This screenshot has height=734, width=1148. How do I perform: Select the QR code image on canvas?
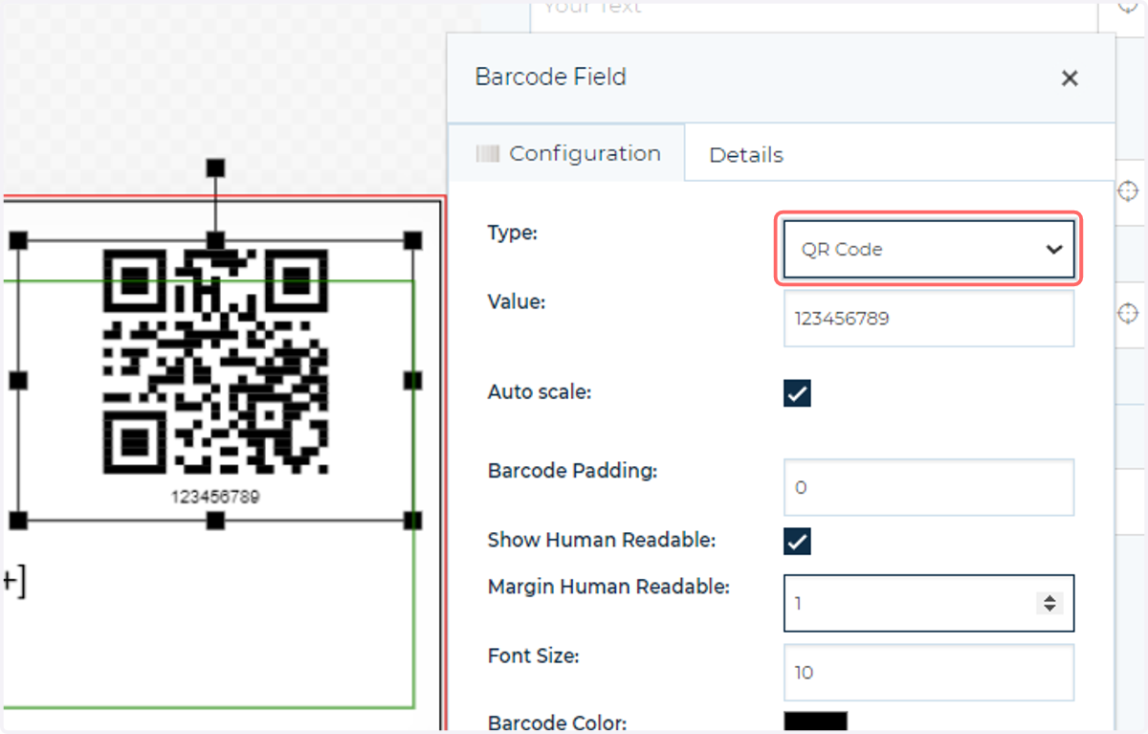(215, 362)
